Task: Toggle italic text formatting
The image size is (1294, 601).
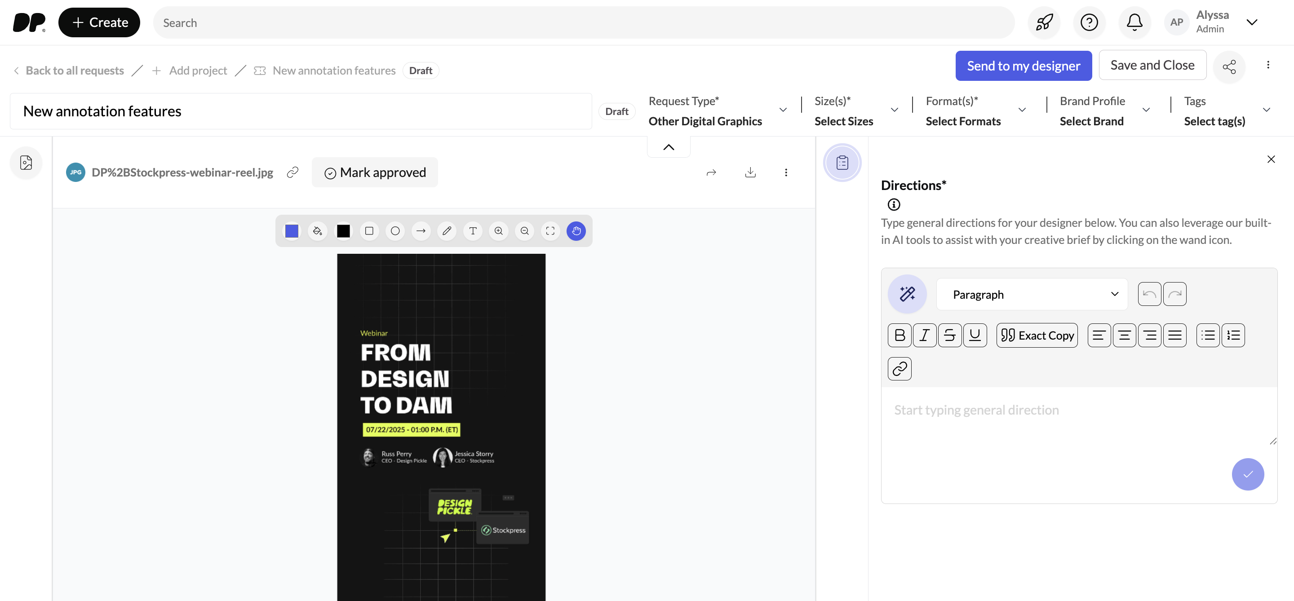Action: (x=924, y=336)
